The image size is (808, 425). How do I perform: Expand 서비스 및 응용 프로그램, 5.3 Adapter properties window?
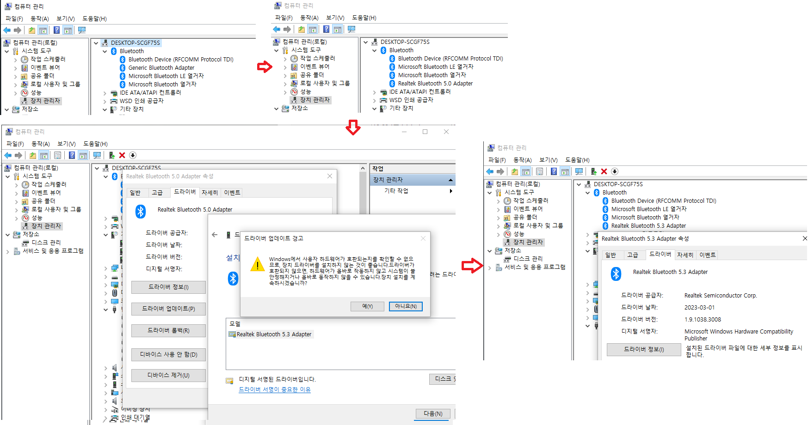pyautogui.click(x=490, y=267)
